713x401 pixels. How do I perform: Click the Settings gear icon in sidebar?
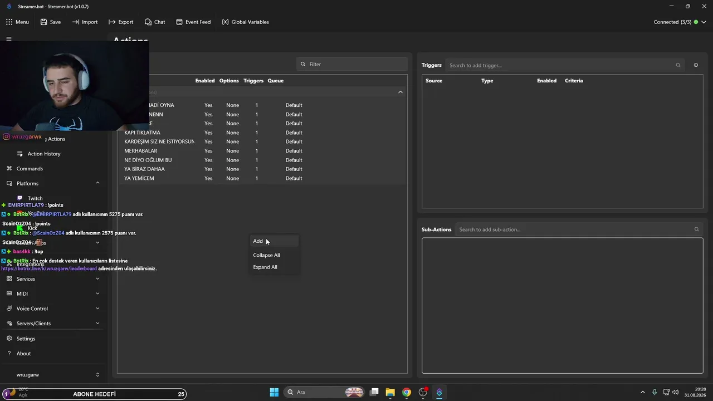click(9, 339)
